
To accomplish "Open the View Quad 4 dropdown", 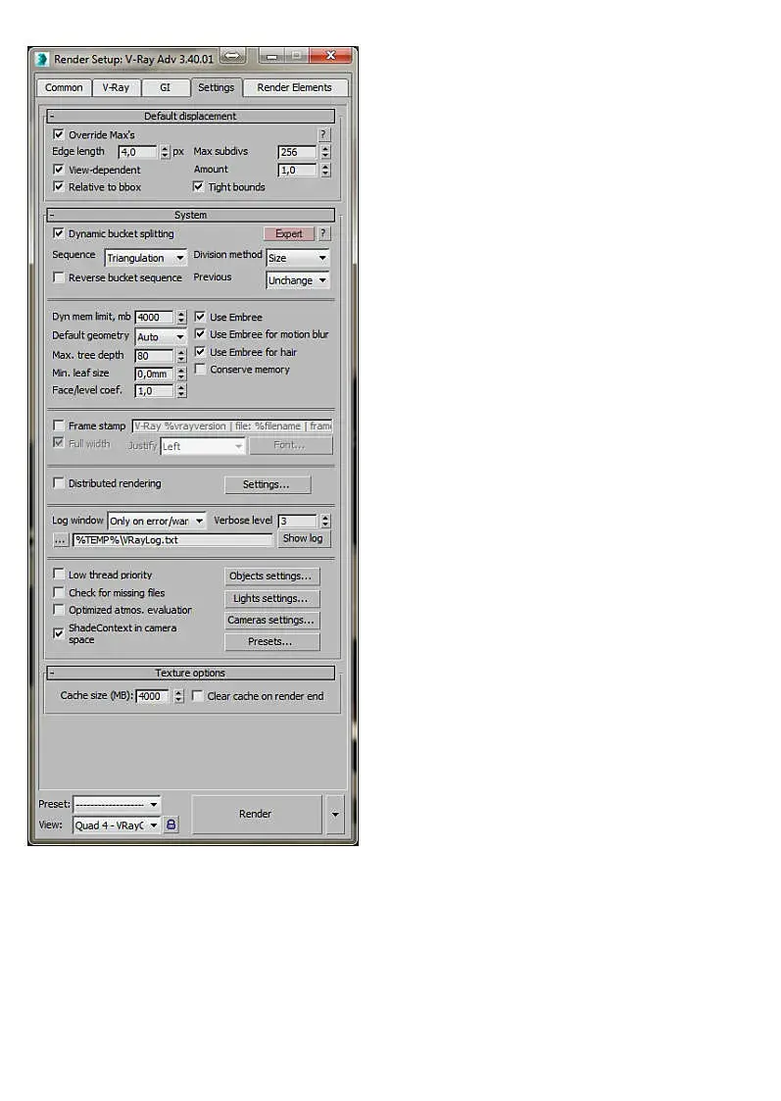I will pyautogui.click(x=118, y=826).
